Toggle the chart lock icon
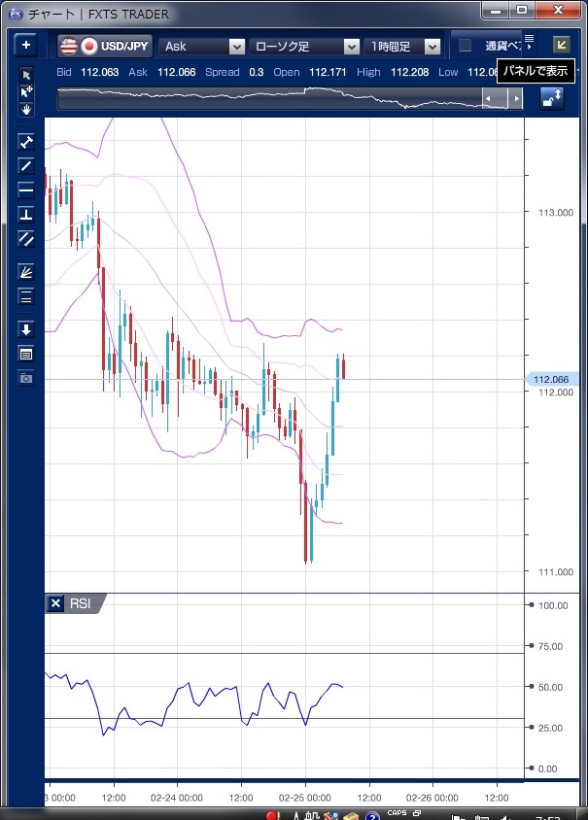 click(x=551, y=98)
